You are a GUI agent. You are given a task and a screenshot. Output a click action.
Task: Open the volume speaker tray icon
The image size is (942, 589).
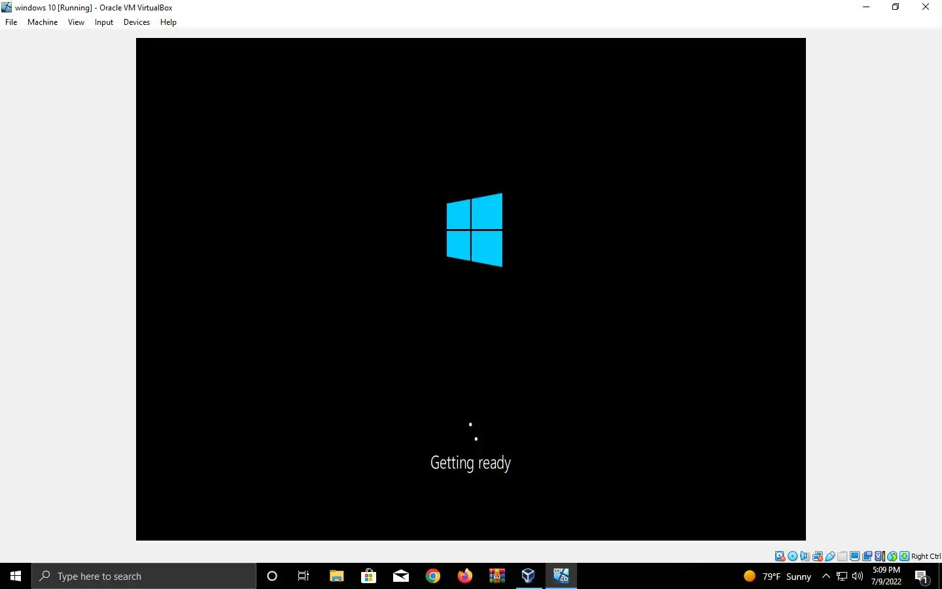pos(858,576)
